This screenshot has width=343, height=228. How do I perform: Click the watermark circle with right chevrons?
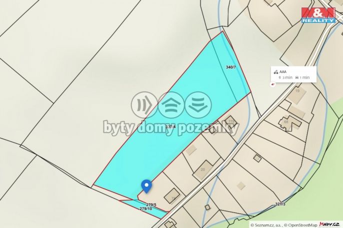coord(144,105)
